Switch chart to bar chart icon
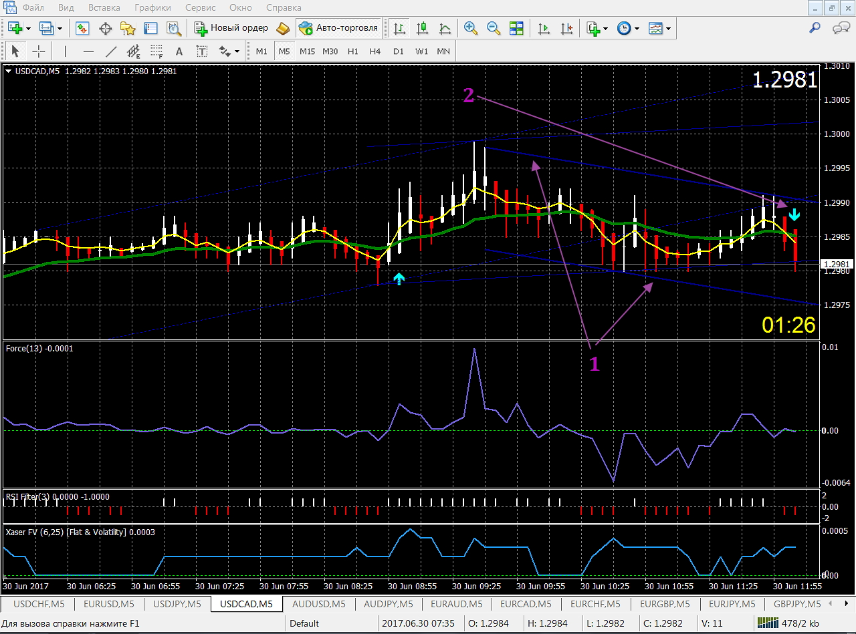The width and height of the screenshot is (856, 634). 399,28
